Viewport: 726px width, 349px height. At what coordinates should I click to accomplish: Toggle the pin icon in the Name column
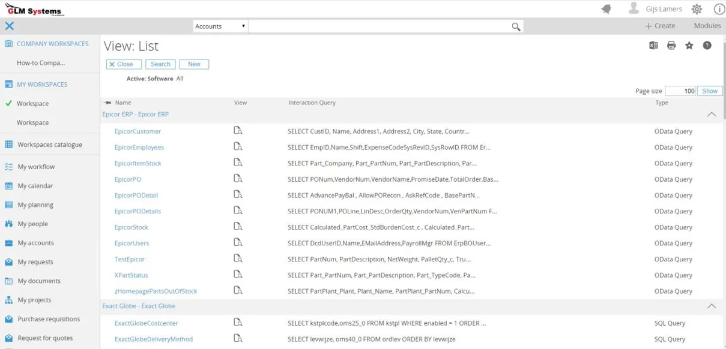[108, 103]
